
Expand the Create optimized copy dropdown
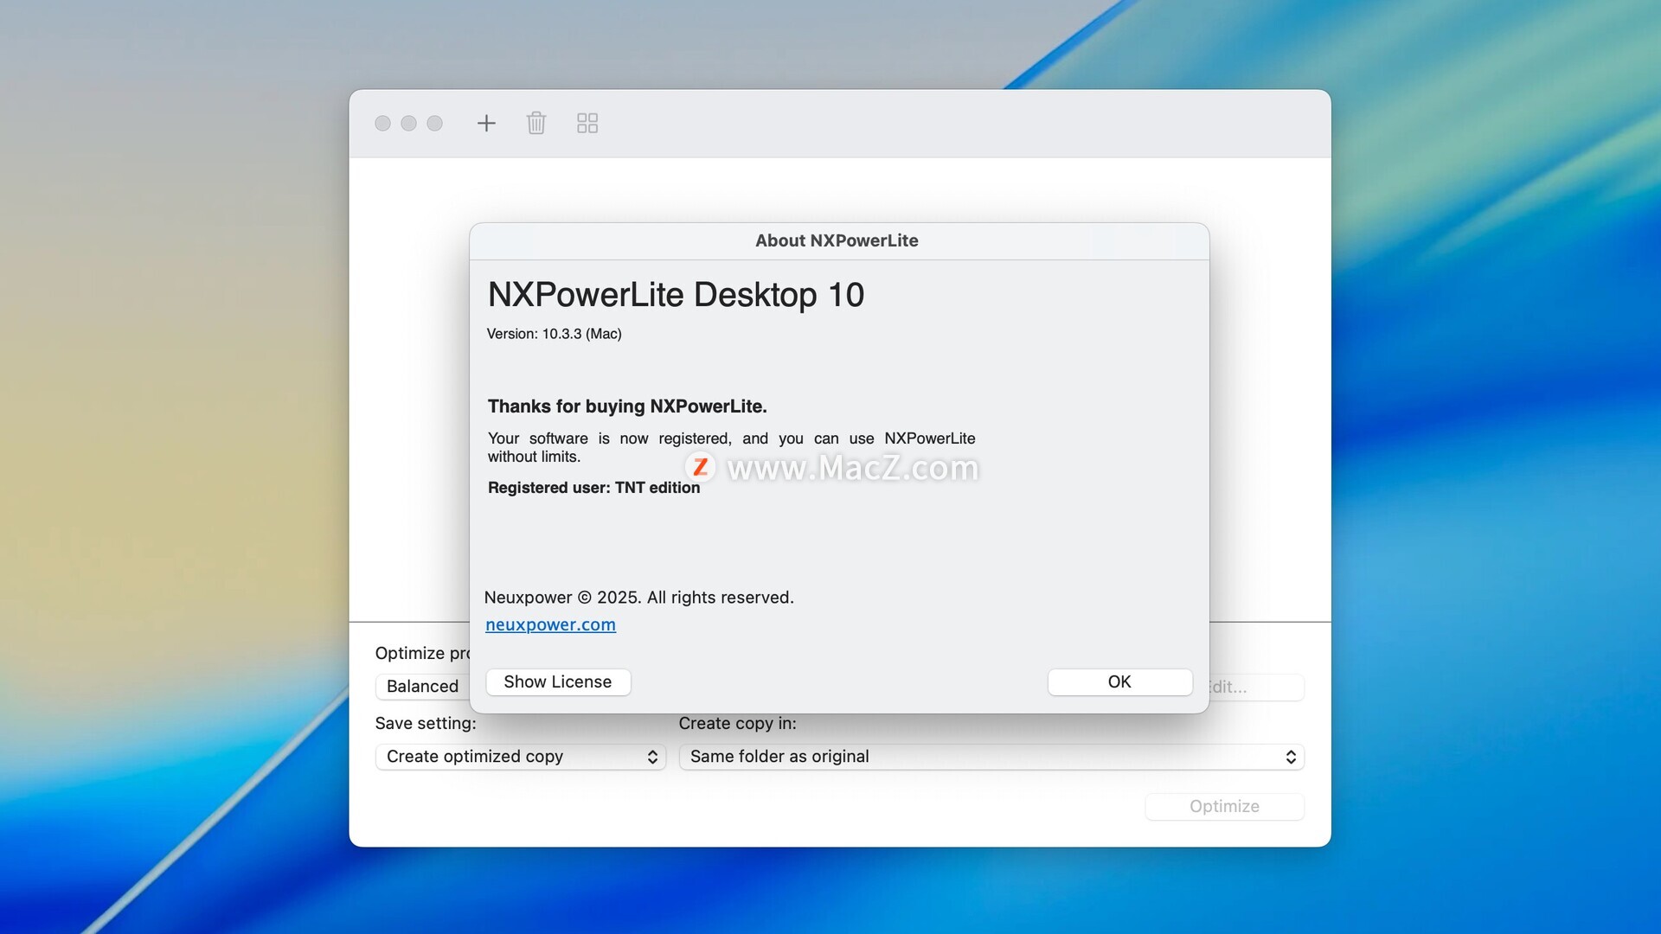[520, 757]
